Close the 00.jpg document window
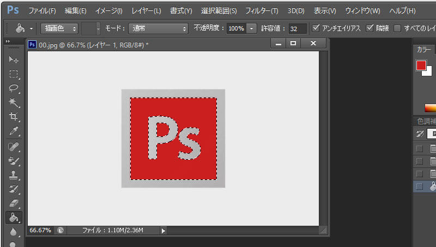The height and width of the screenshot is (247, 436). (x=313, y=44)
